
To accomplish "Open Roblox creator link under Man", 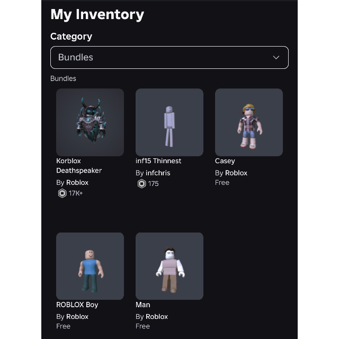I will [x=157, y=317].
